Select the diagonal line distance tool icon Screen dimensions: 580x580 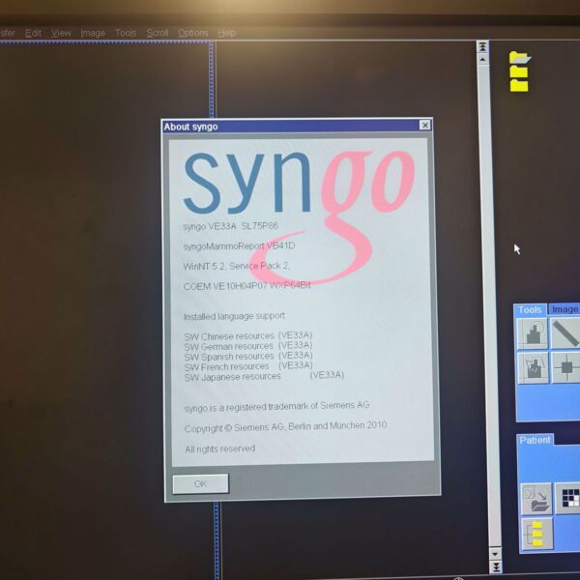click(565, 333)
